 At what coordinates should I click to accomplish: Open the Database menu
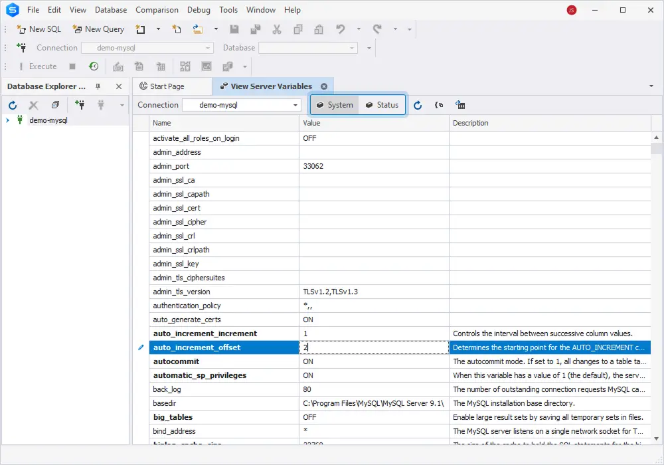111,10
